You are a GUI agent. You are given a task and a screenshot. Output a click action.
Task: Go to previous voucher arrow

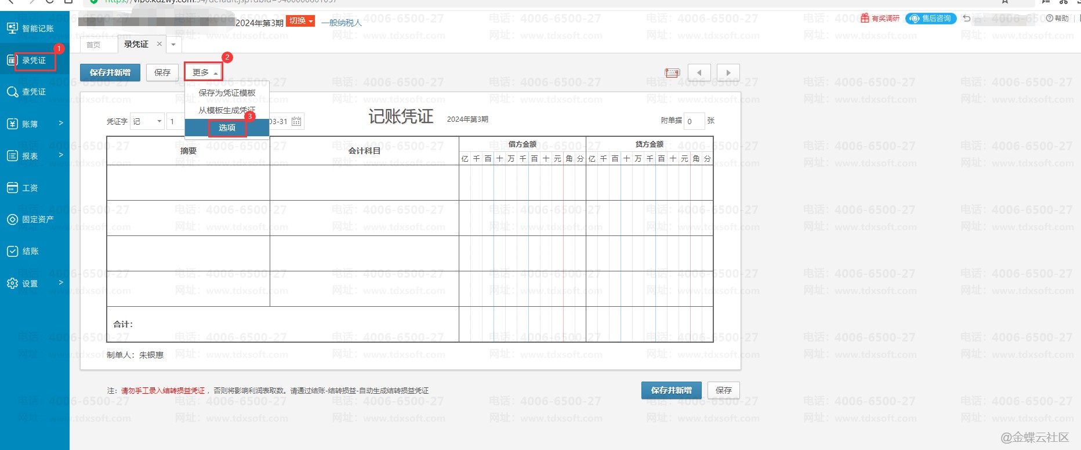(699, 72)
